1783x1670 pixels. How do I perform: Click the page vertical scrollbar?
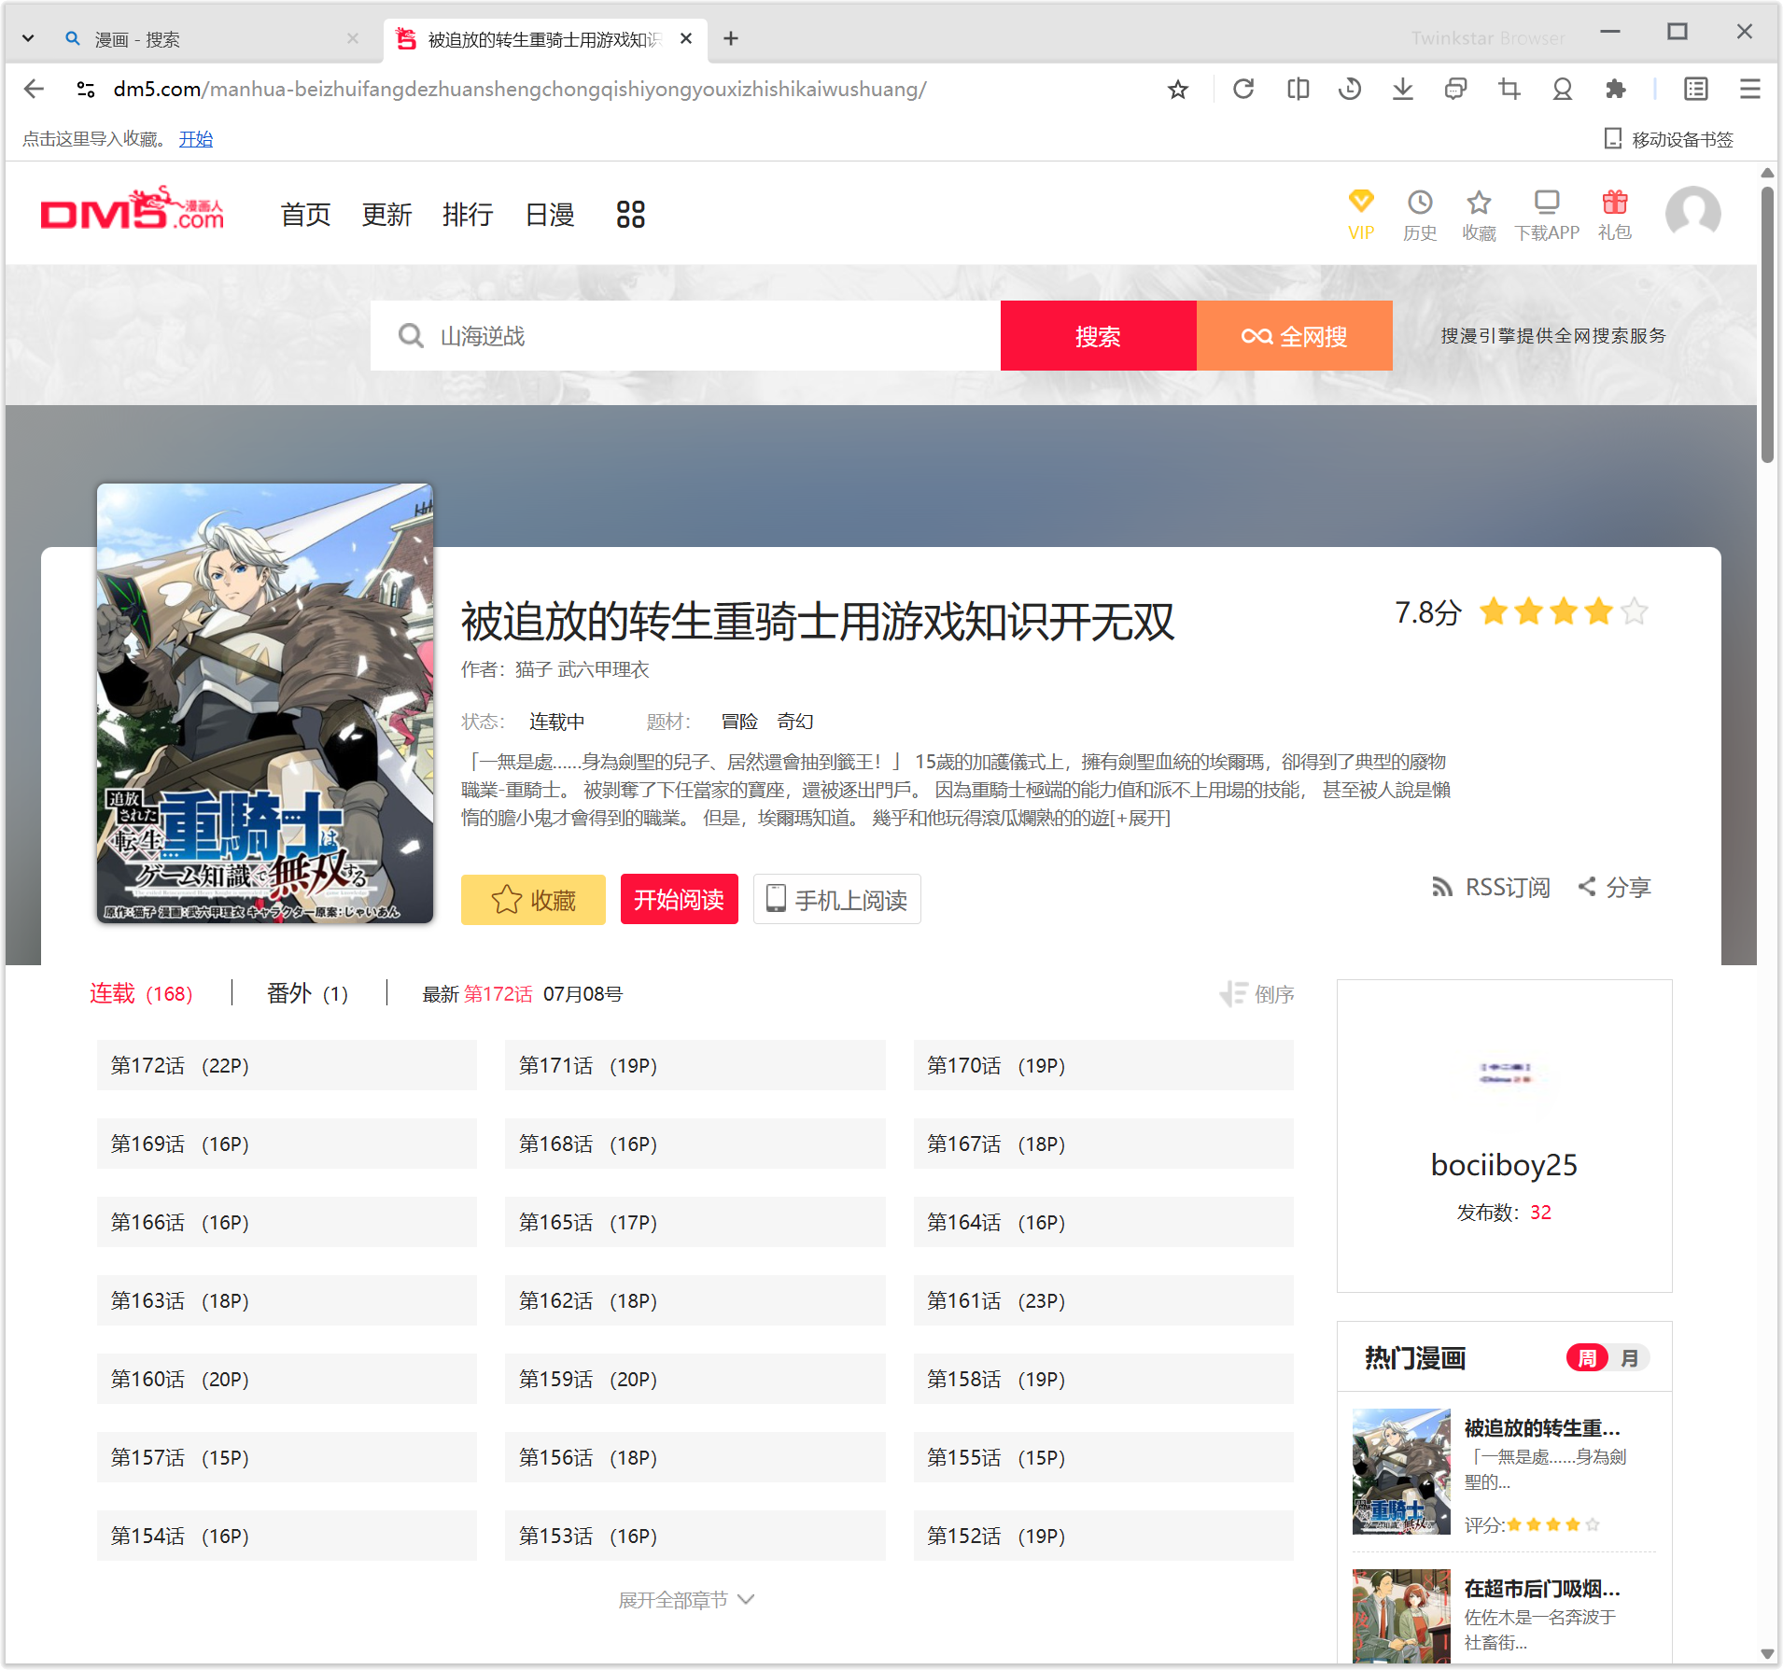1767,324
